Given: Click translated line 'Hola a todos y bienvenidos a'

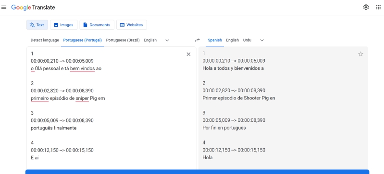Looking at the screenshot, I should click(233, 68).
